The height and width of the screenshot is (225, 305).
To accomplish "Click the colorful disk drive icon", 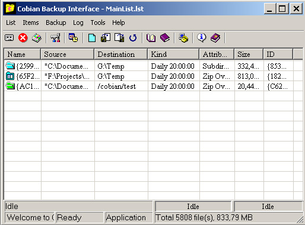I will tap(37, 38).
